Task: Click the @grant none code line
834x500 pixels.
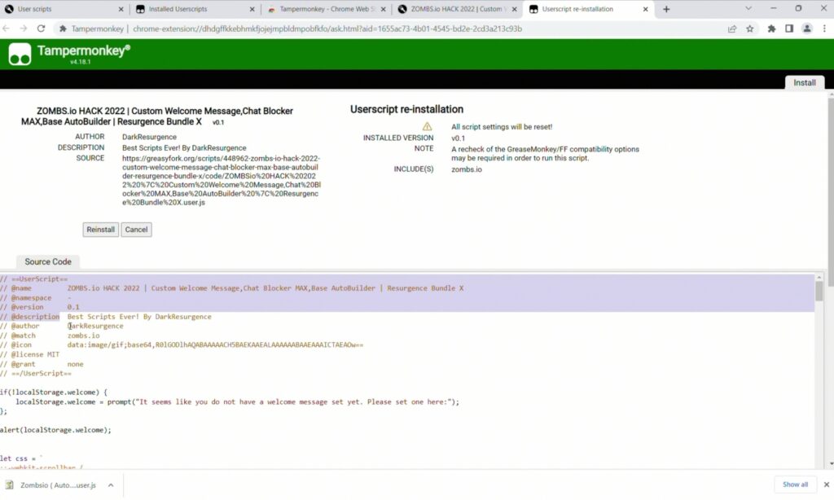Action: click(42, 364)
